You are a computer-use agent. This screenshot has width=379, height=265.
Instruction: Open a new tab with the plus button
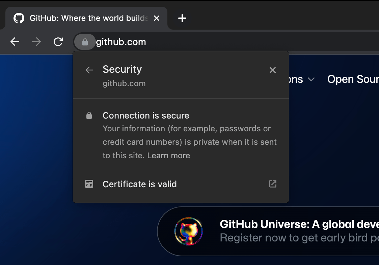coord(182,18)
